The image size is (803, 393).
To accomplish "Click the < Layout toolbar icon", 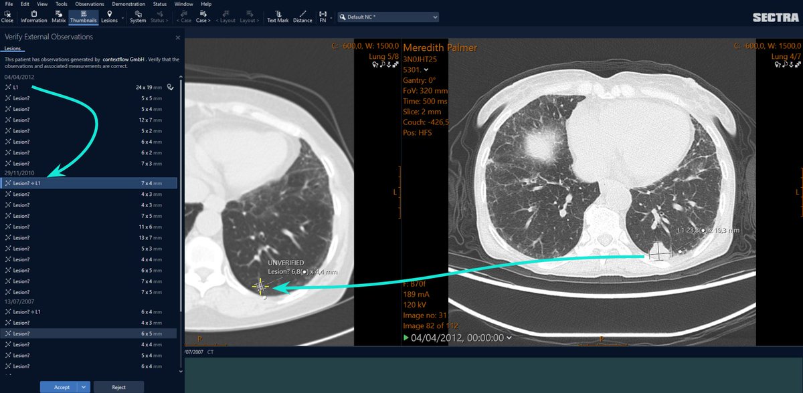I will pos(226,16).
